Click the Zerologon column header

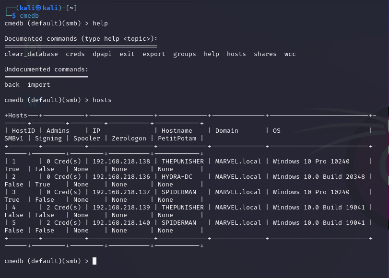(x=129, y=139)
